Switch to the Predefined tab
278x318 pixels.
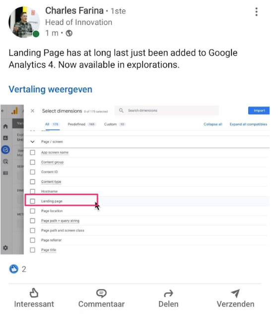[x=76, y=124]
